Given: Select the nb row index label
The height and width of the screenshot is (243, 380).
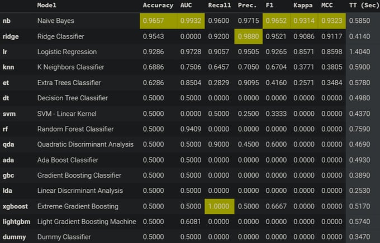Looking at the screenshot, I should [x=7, y=21].
